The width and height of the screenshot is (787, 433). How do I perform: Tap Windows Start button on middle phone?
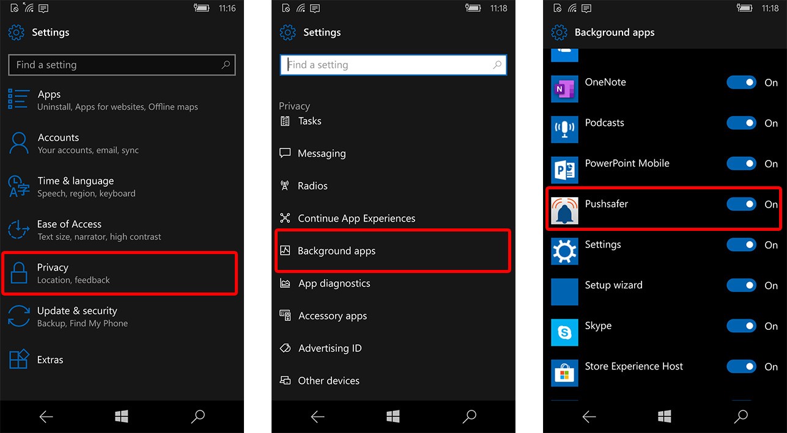point(393,417)
